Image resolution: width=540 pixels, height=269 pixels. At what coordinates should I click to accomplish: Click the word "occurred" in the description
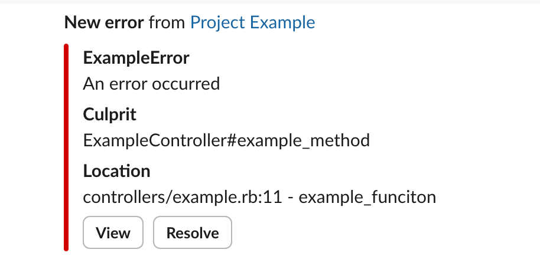point(186,84)
